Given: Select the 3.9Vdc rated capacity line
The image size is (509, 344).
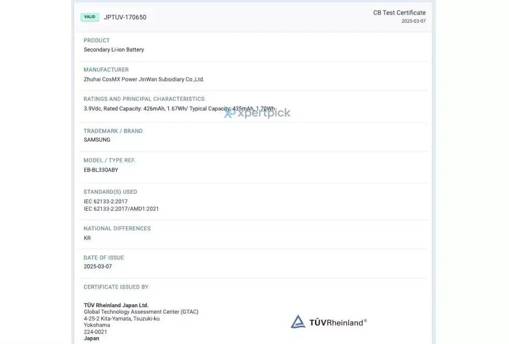Looking at the screenshot, I should 179,108.
